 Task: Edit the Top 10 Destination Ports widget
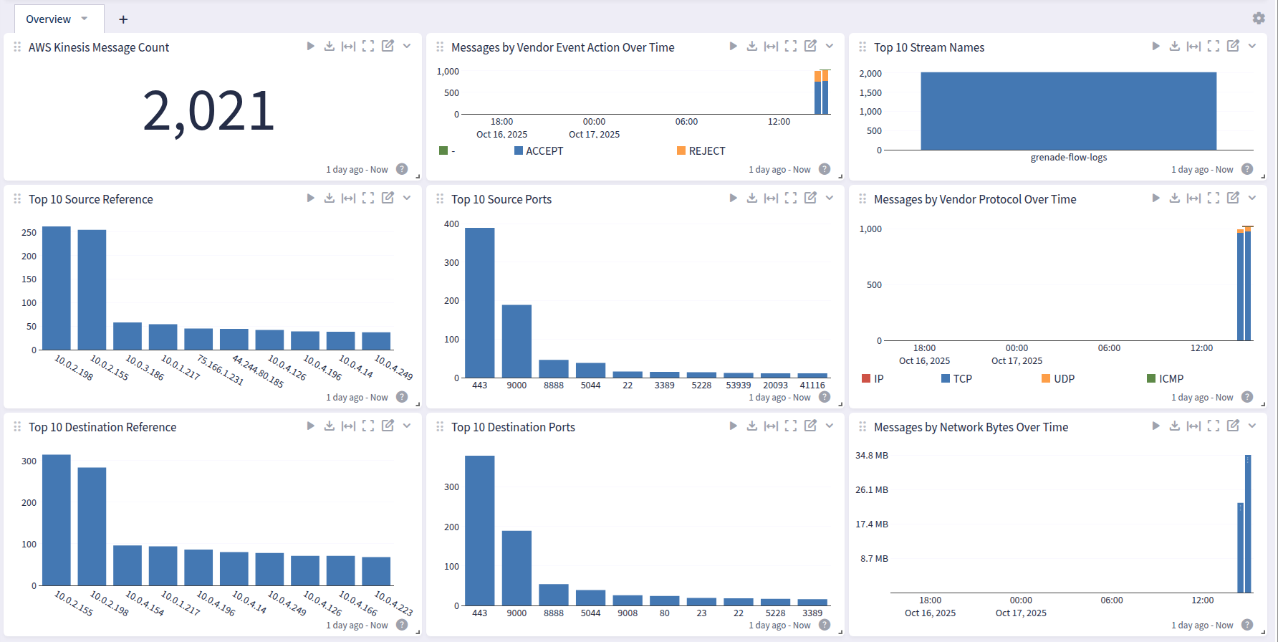click(x=810, y=426)
